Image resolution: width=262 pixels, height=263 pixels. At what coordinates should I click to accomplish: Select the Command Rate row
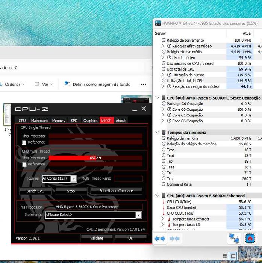207,184
